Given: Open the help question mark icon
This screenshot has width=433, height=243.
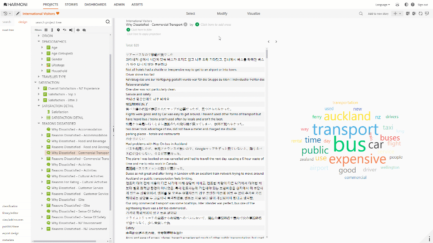Looking at the screenshot, I should [x=413, y=5].
